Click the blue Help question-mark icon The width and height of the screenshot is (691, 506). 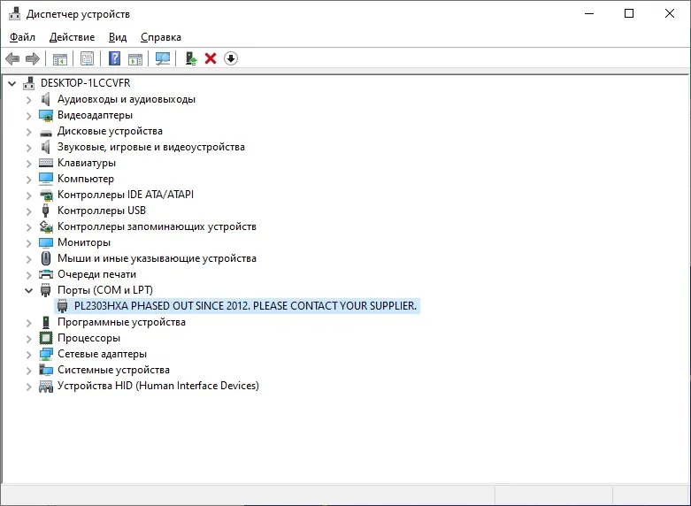[x=115, y=58]
